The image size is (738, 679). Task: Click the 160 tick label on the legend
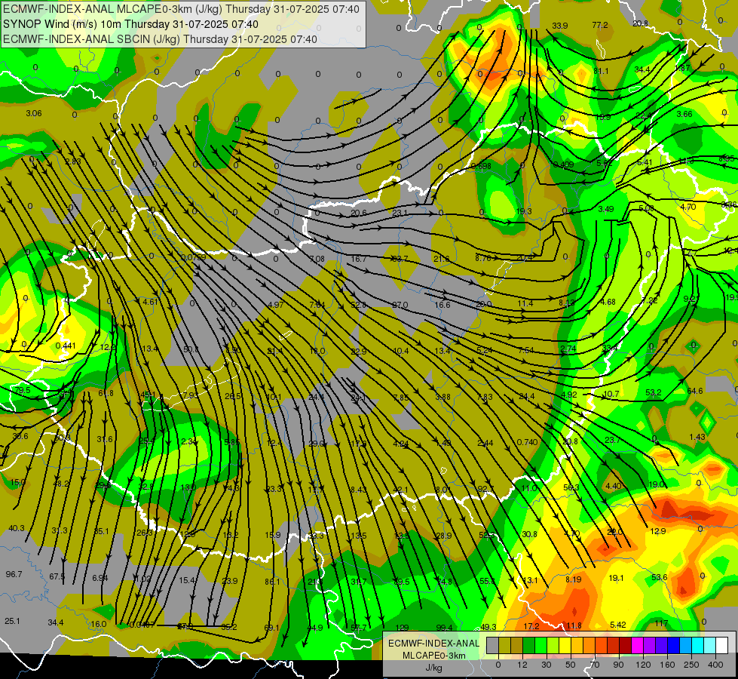(667, 665)
